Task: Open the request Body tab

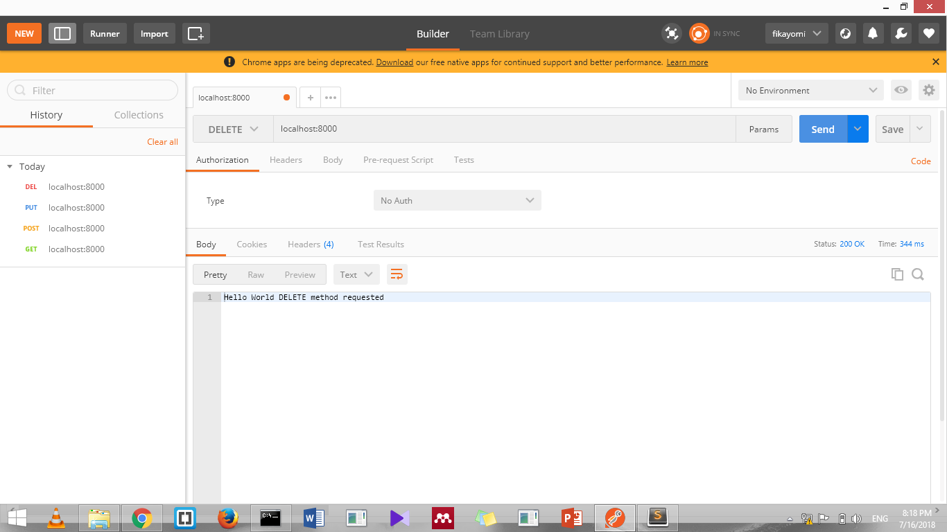Action: [x=333, y=159]
